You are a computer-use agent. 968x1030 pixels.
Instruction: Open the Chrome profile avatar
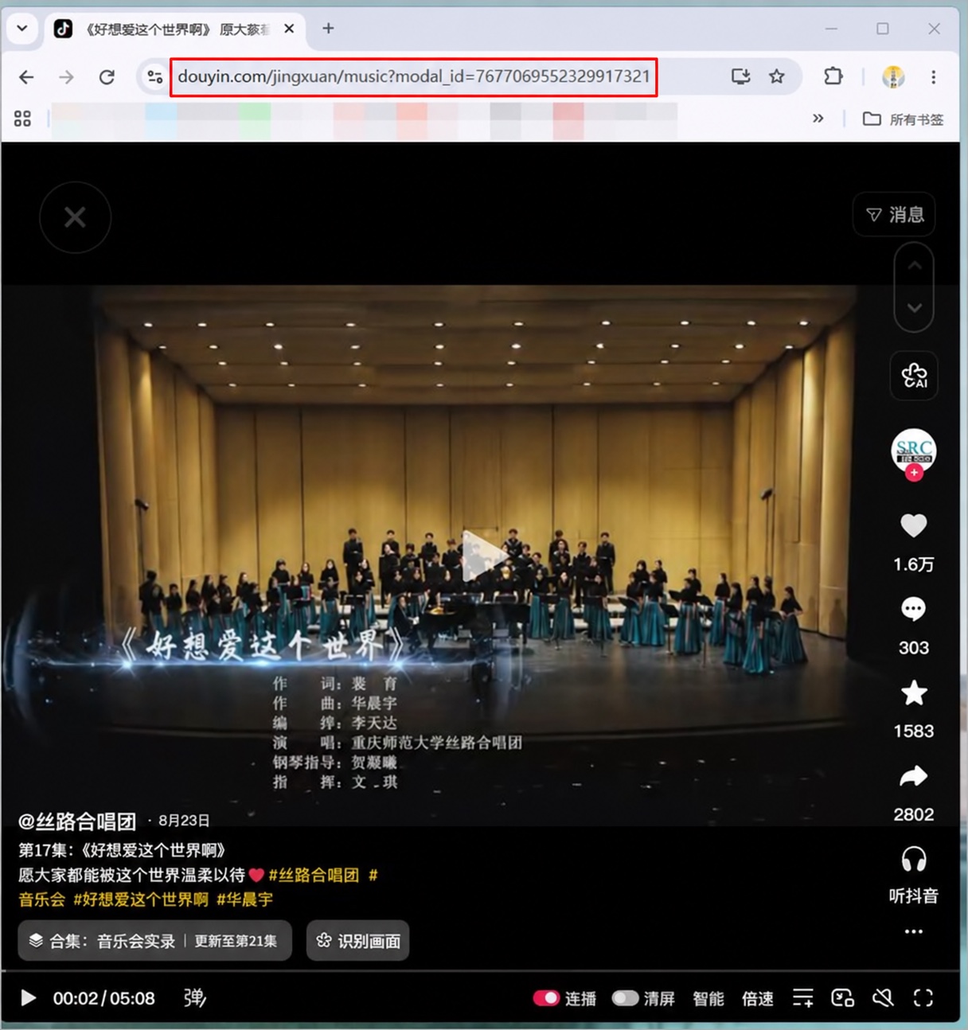pyautogui.click(x=893, y=76)
